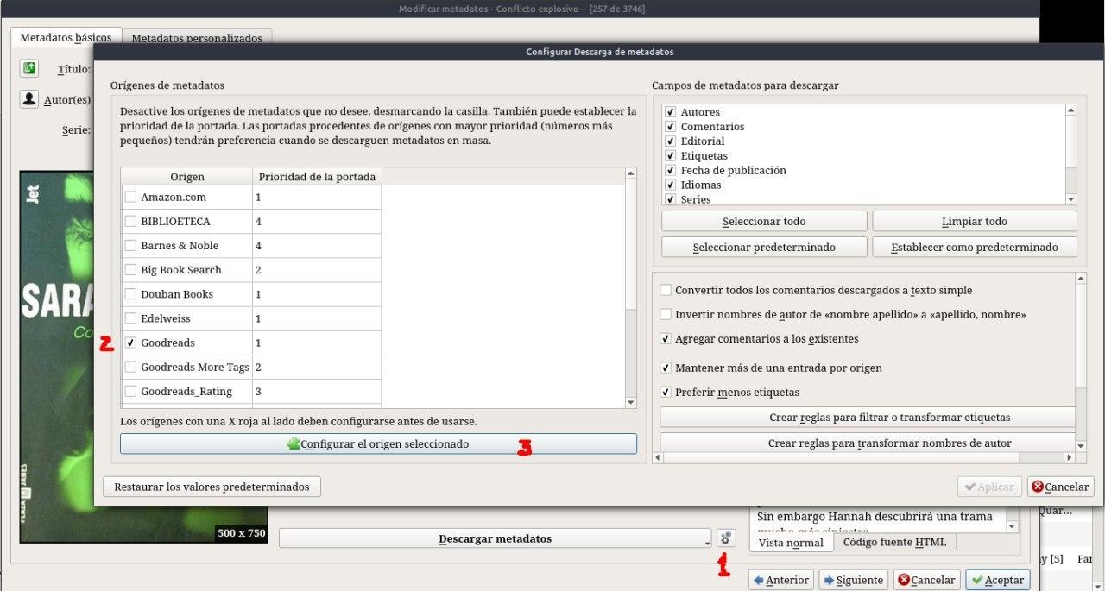Click the options panel scroll-up arrow
Screen dimensions: 1105x591
[1081, 279]
